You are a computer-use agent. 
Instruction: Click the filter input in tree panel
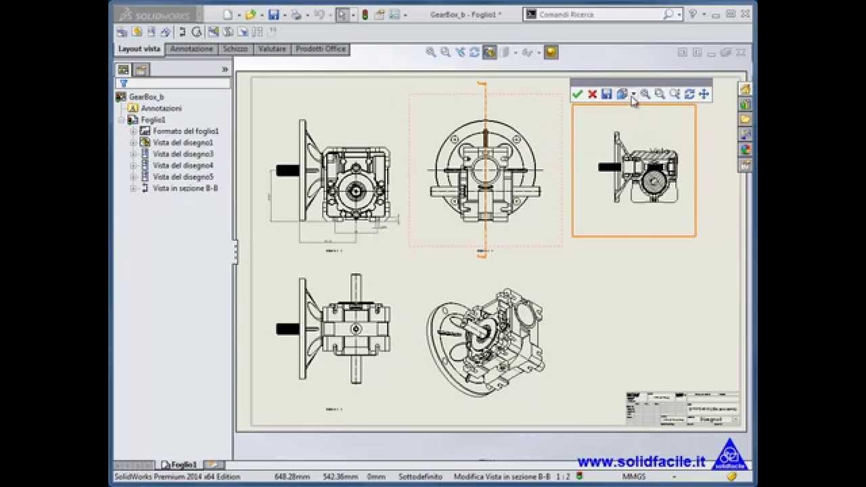click(173, 84)
